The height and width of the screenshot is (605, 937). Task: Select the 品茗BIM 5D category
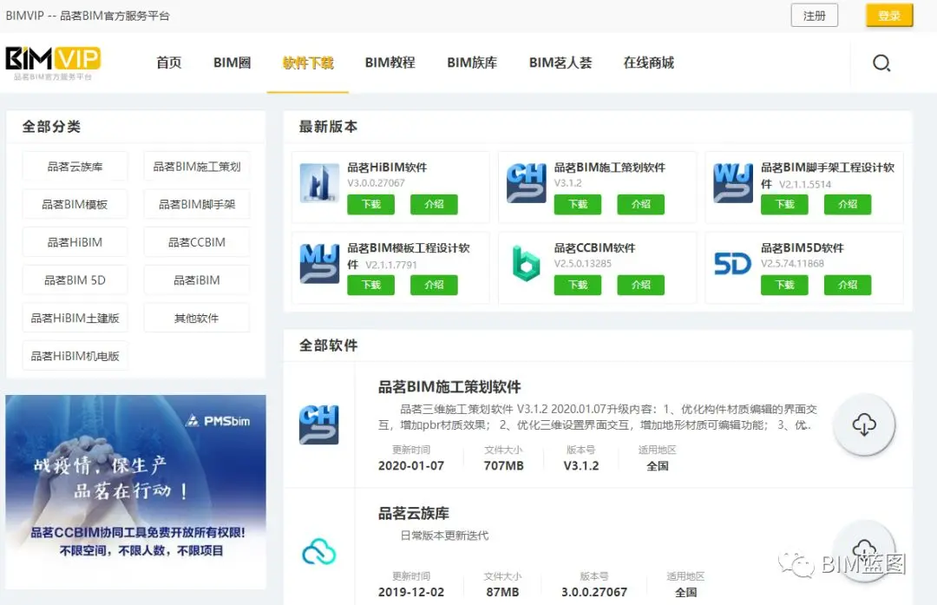pos(75,279)
